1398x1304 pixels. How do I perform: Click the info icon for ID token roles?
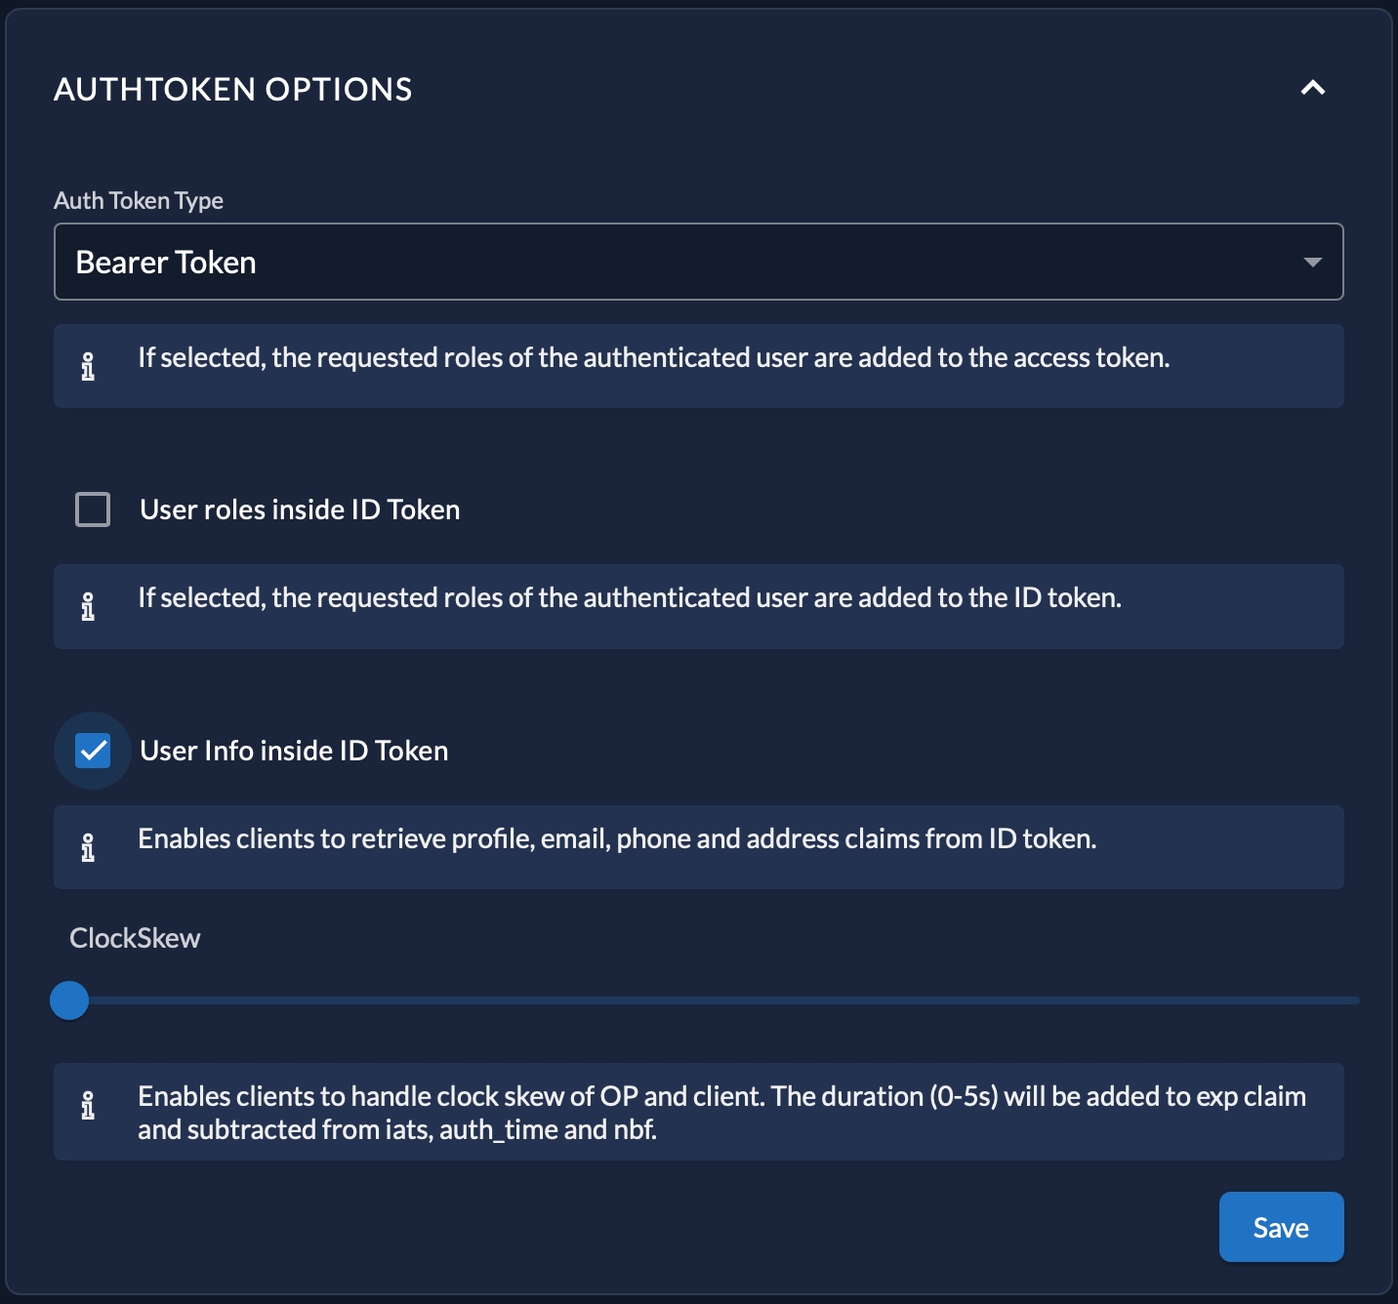point(88,606)
